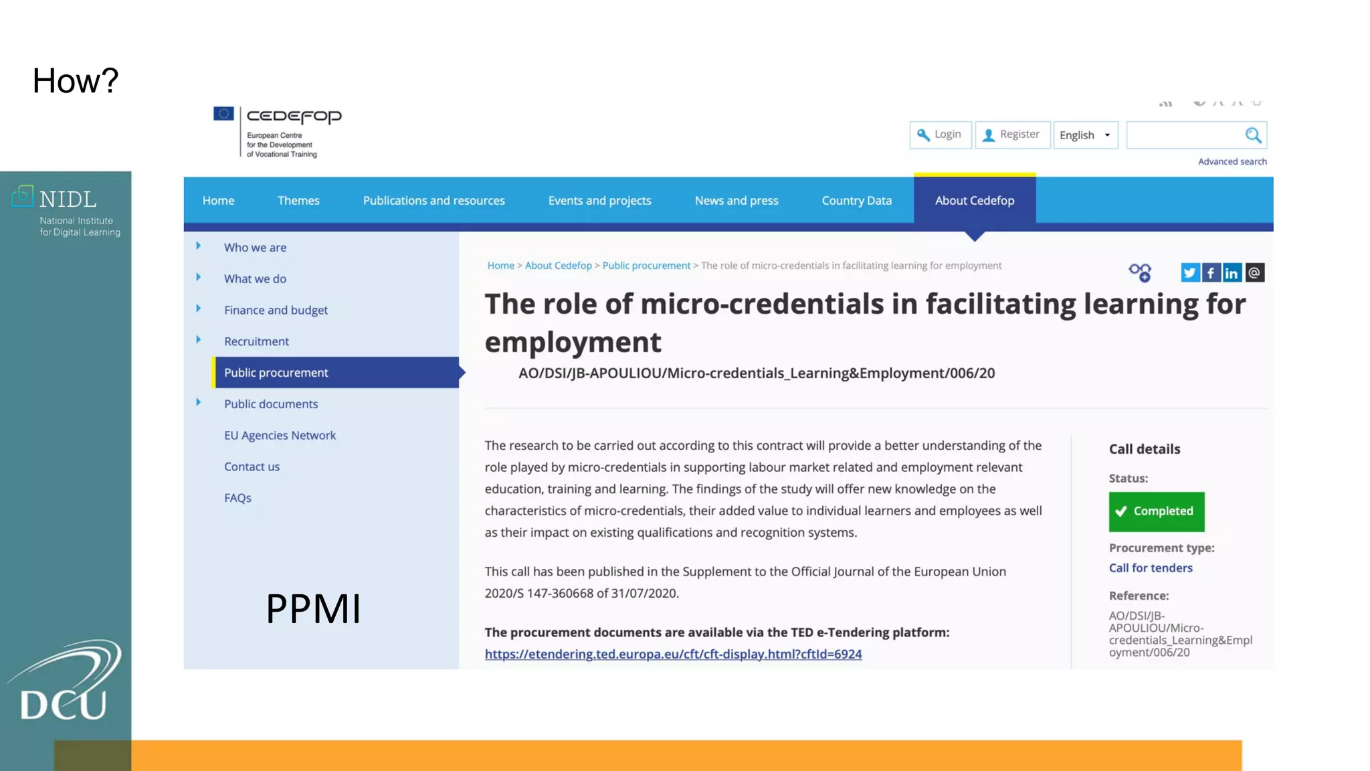1370x771 pixels.
Task: Click the Facebook share icon
Action: [1211, 272]
